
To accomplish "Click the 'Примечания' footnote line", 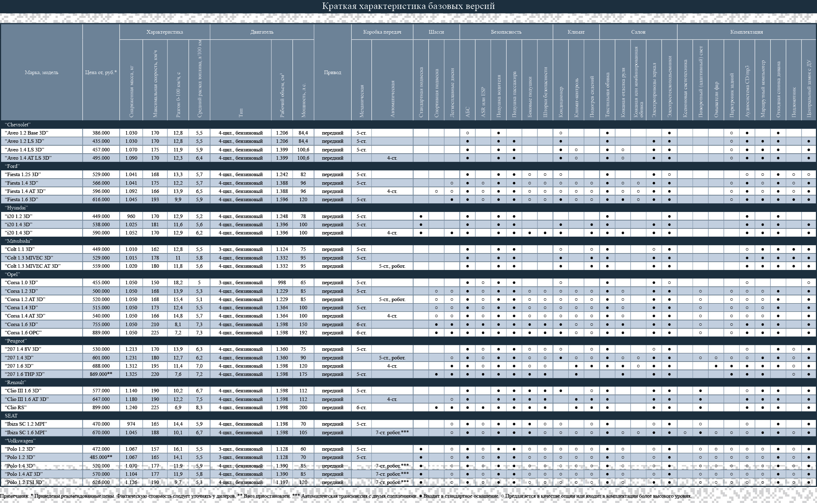I will pyautogui.click(x=346, y=496).
